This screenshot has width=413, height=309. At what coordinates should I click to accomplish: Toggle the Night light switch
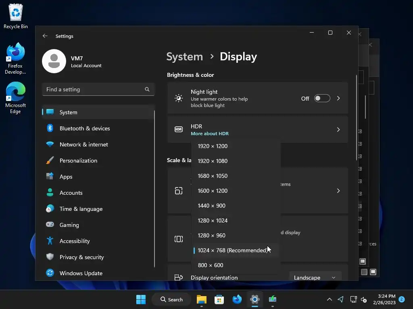(322, 98)
